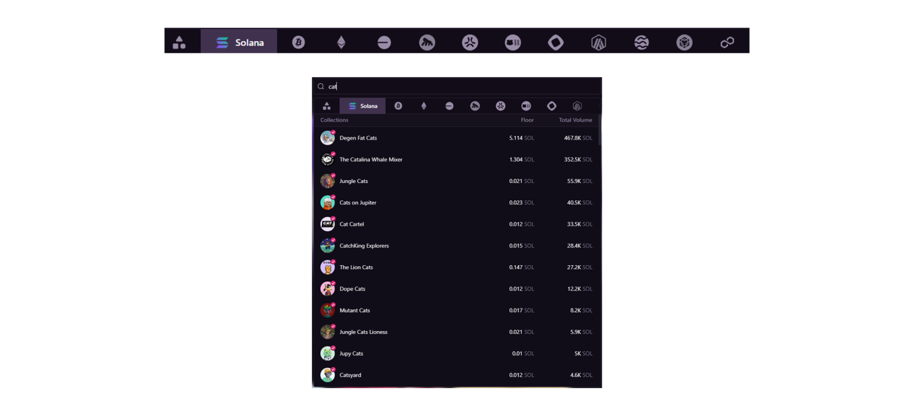
Task: Open the Degen Fat Cats collection
Action: [456, 138]
